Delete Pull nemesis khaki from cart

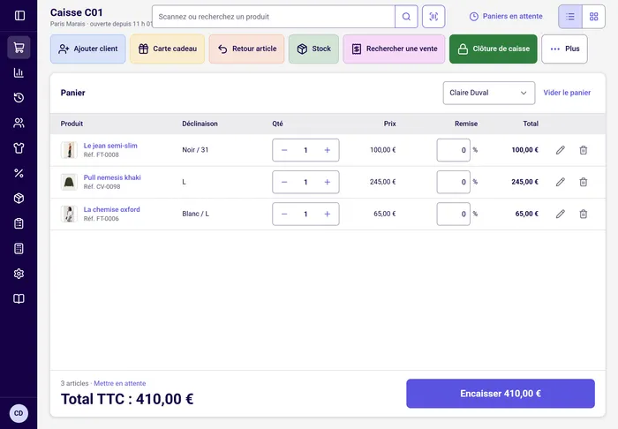[584, 182]
